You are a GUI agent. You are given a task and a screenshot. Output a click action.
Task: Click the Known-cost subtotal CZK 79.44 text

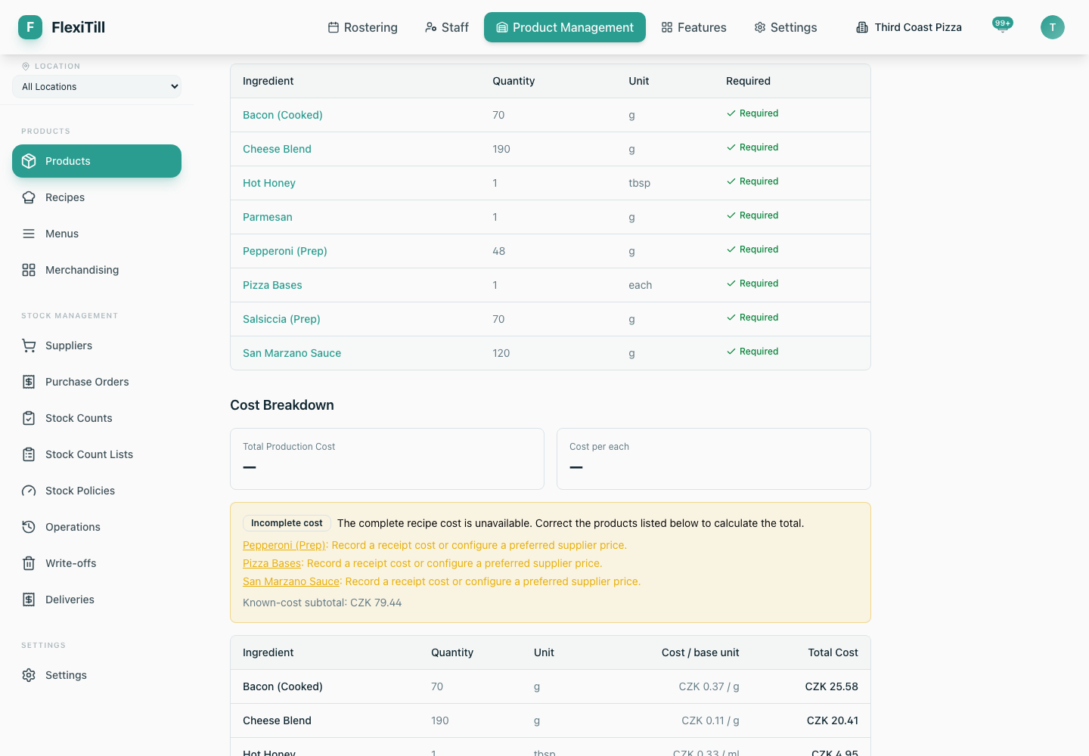pyautogui.click(x=322, y=603)
